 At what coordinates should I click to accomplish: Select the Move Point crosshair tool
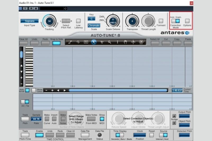[x=133, y=42]
